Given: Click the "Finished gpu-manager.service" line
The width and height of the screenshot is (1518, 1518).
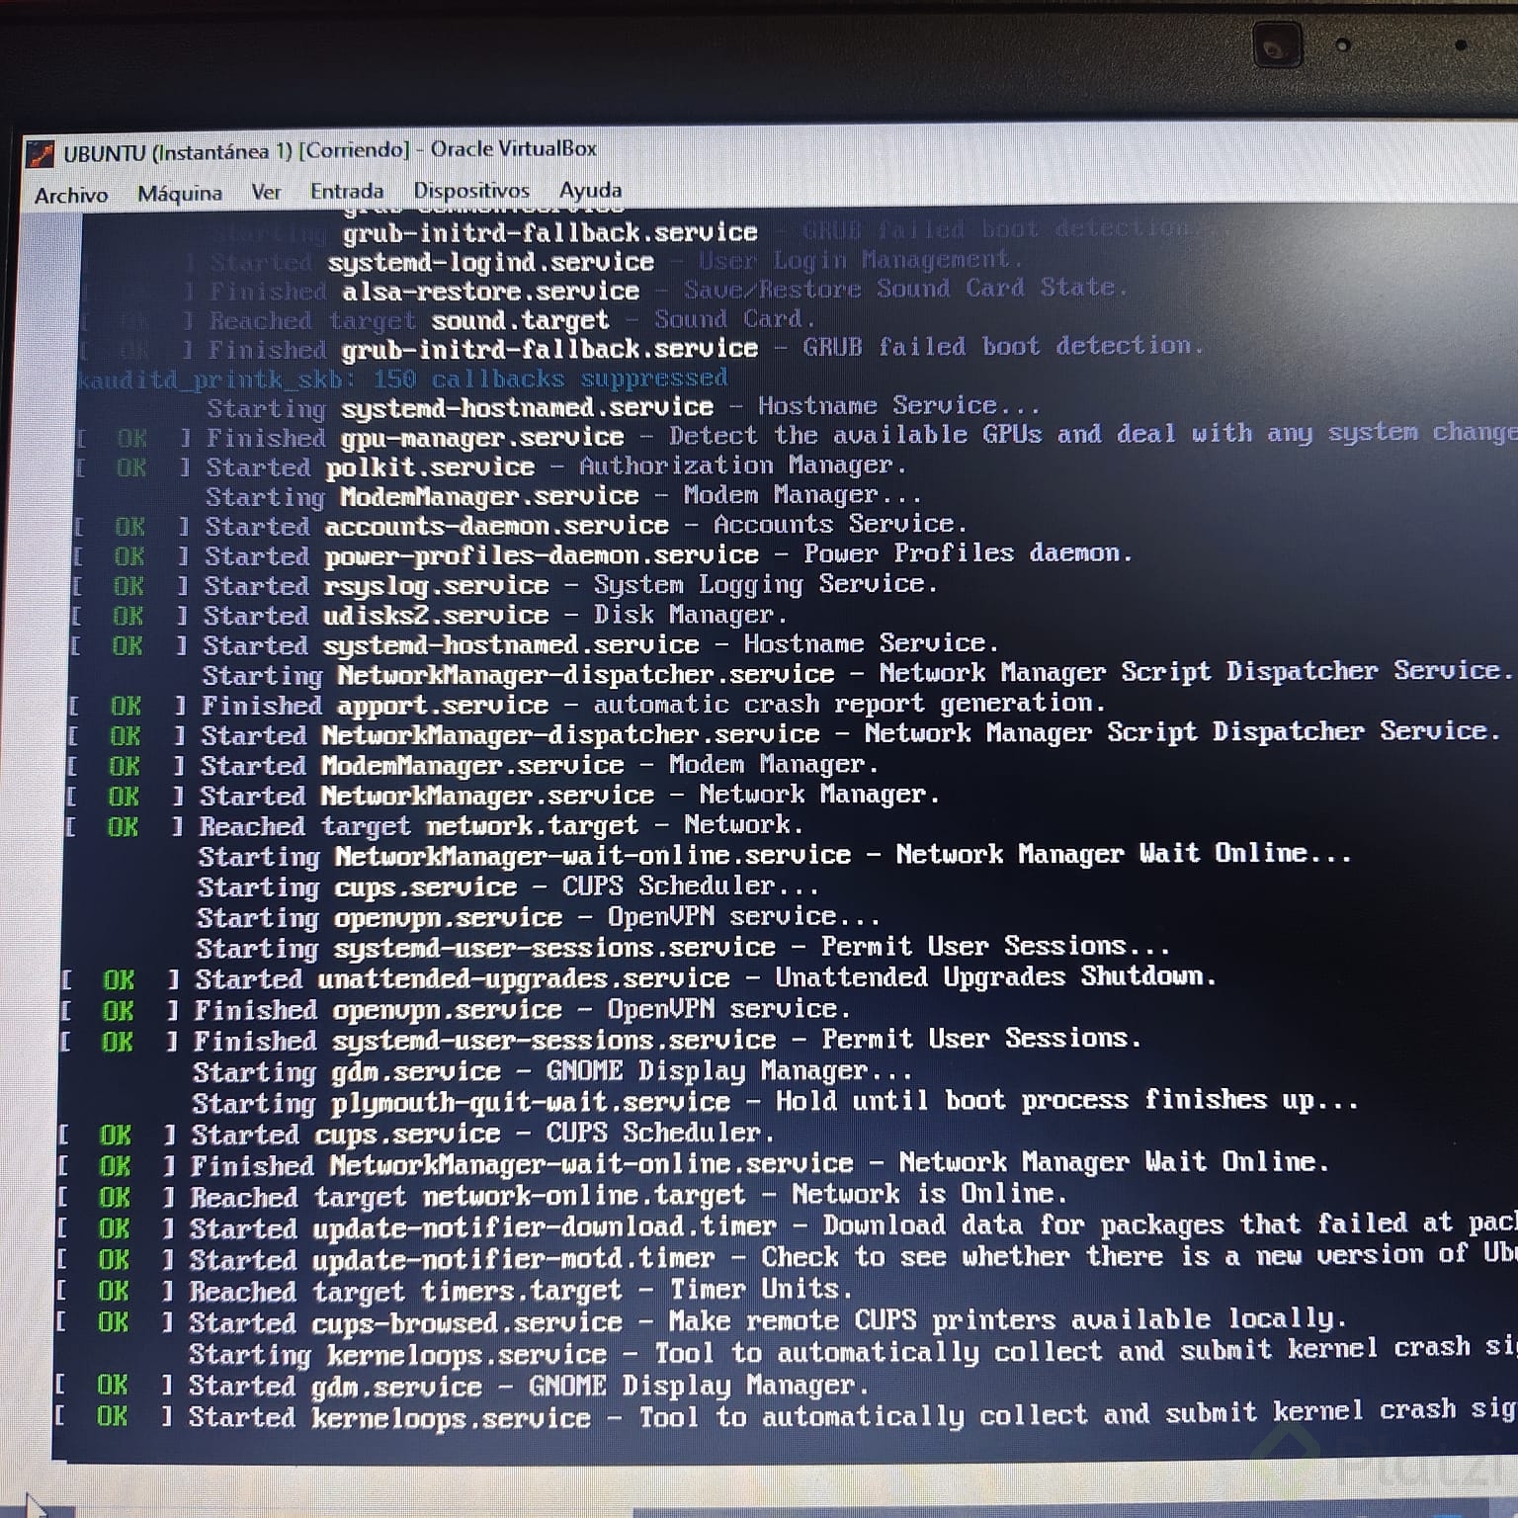Looking at the screenshot, I should click(798, 436).
